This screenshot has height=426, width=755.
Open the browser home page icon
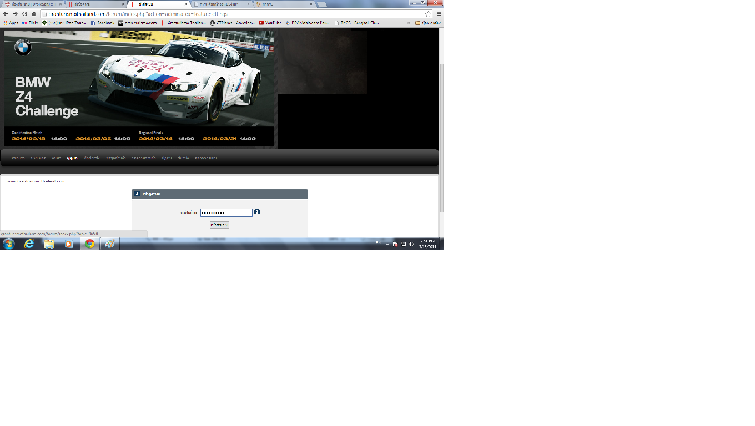click(34, 14)
